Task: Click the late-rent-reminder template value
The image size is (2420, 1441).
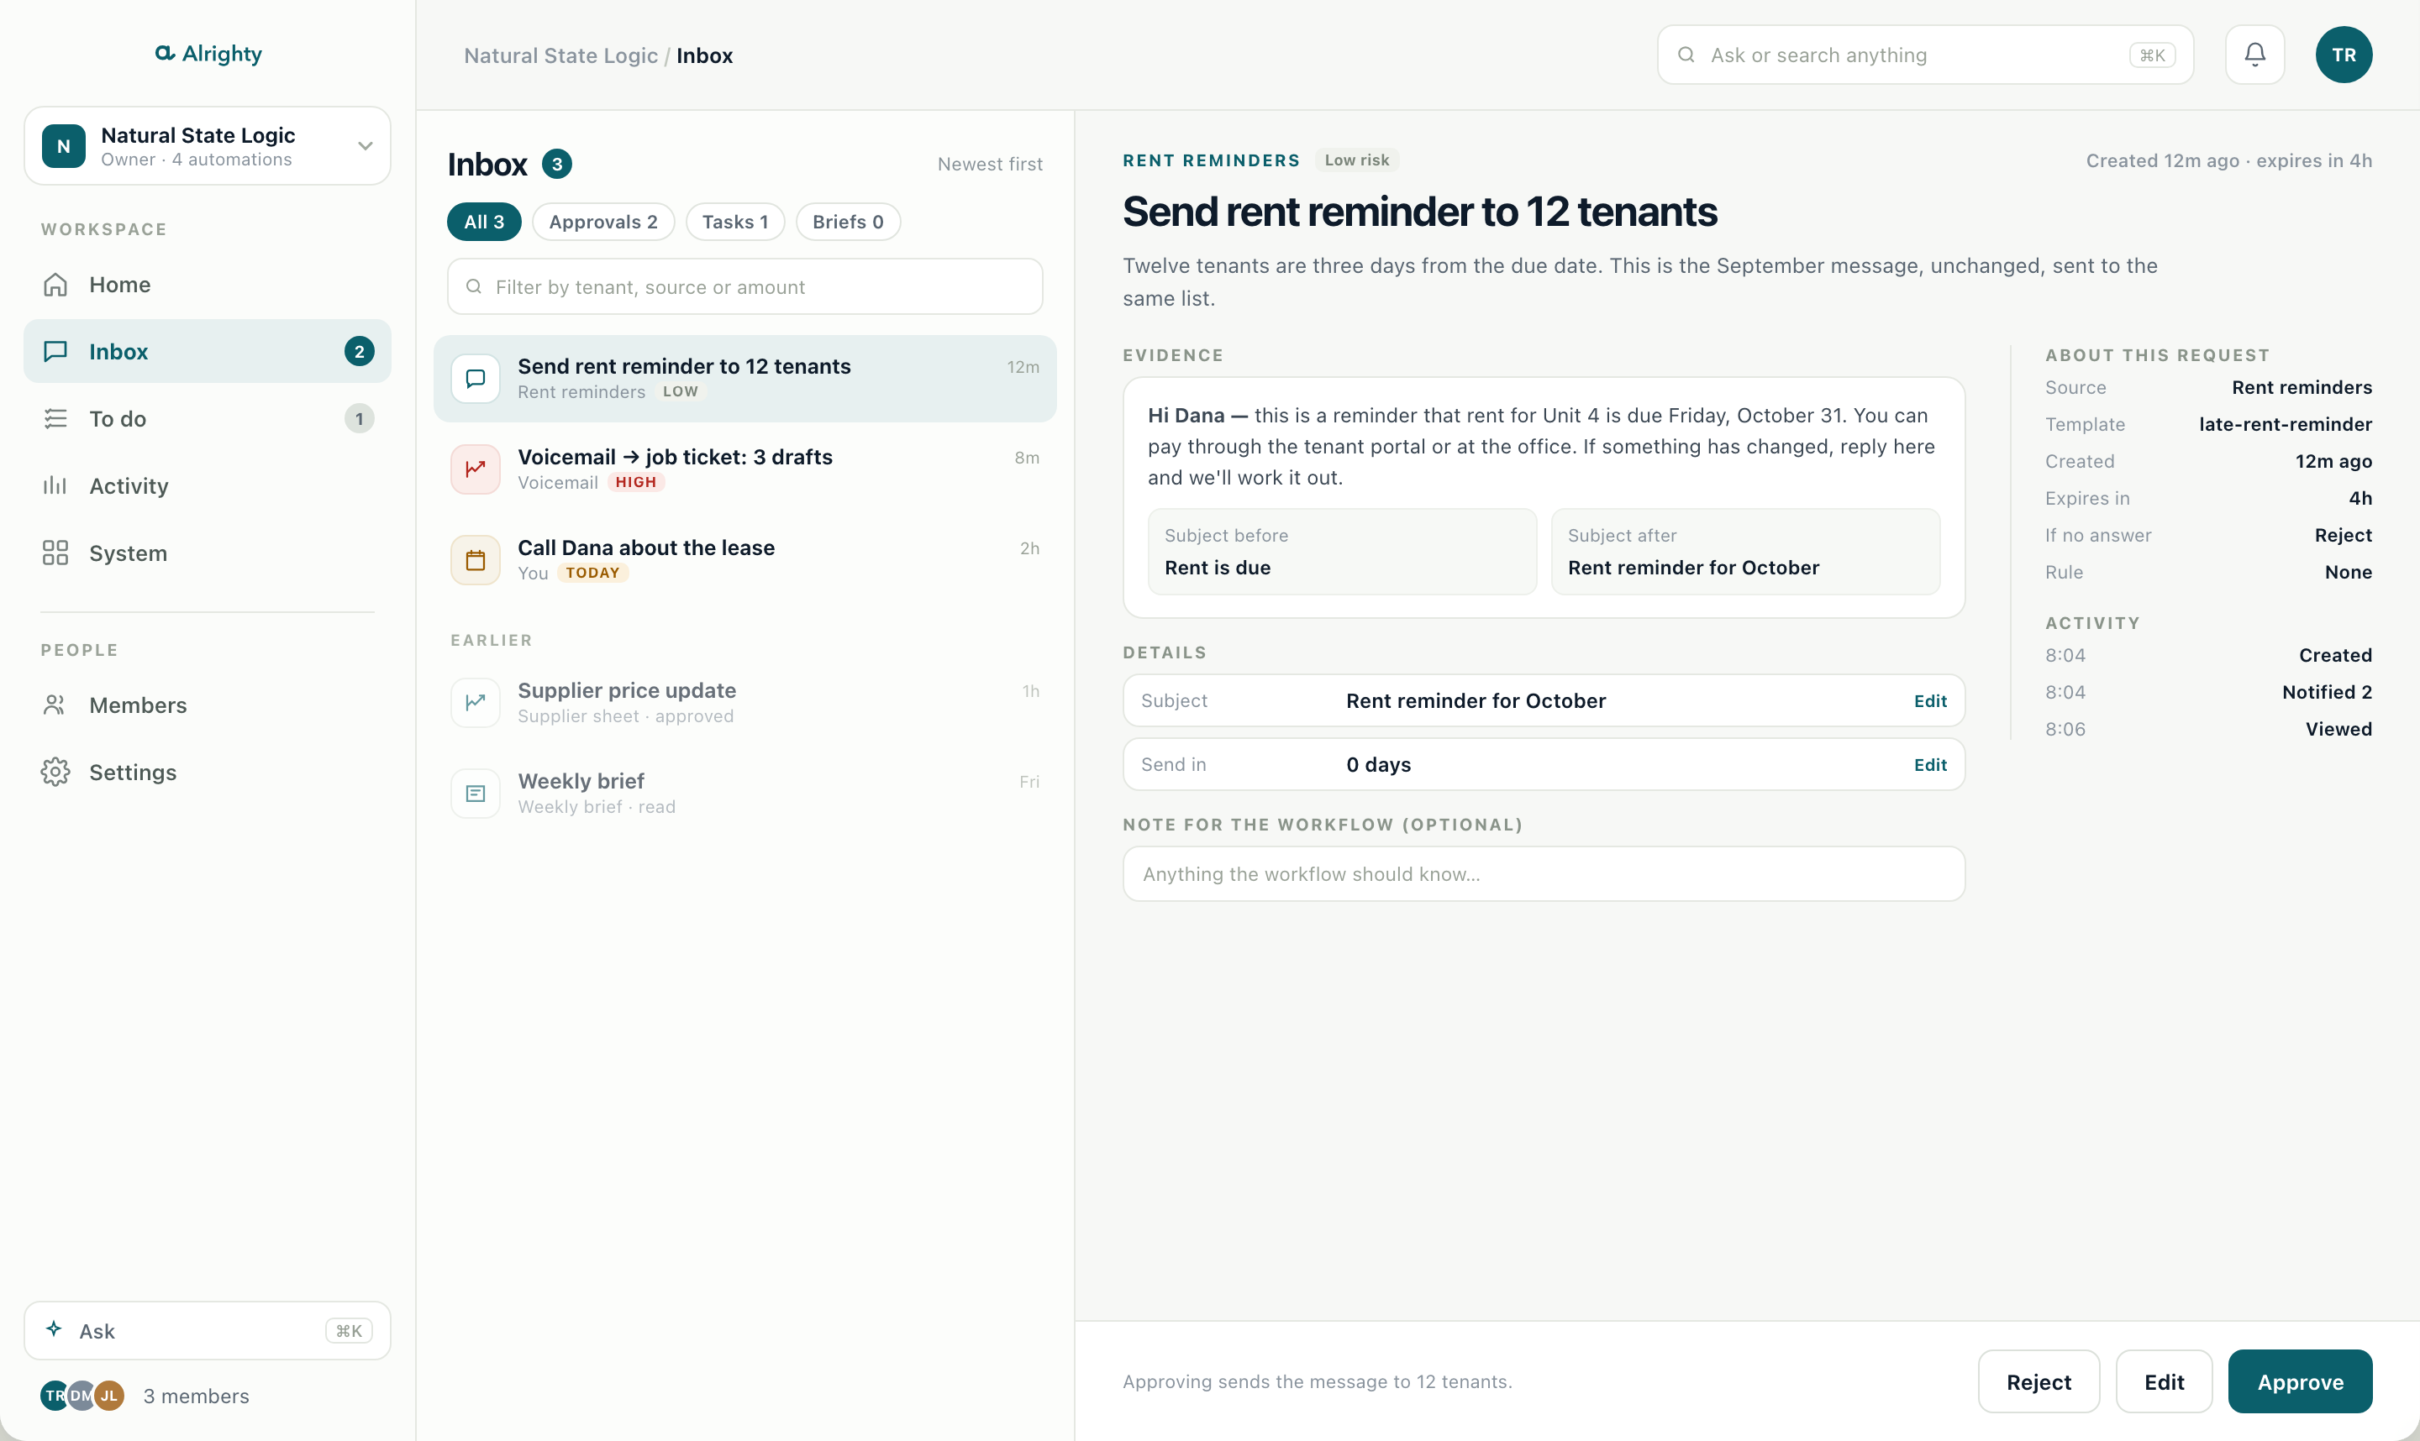Action: [x=2285, y=424]
